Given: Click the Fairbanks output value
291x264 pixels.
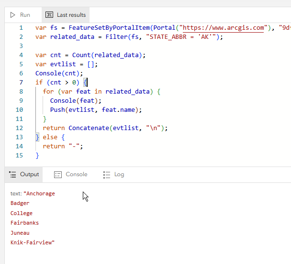Looking at the screenshot, I should tap(25, 223).
